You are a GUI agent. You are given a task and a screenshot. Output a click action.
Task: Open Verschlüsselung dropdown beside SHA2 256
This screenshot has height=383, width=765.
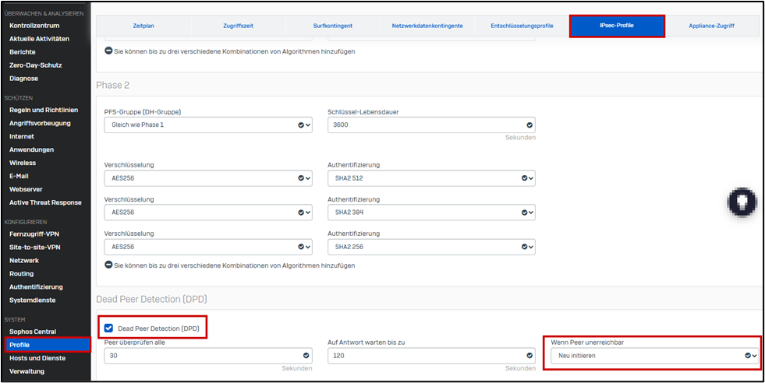(x=208, y=247)
